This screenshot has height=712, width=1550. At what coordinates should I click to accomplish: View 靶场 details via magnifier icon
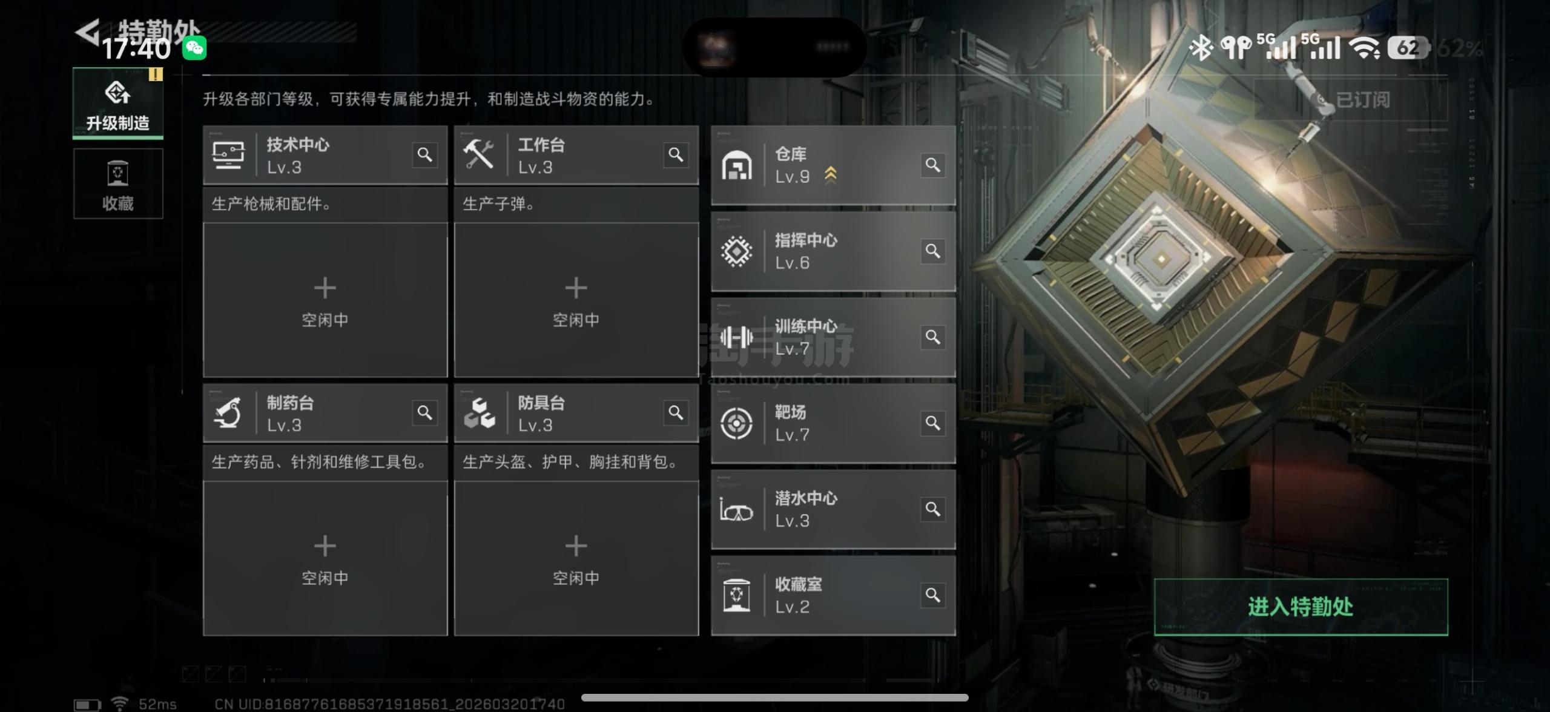[933, 423]
